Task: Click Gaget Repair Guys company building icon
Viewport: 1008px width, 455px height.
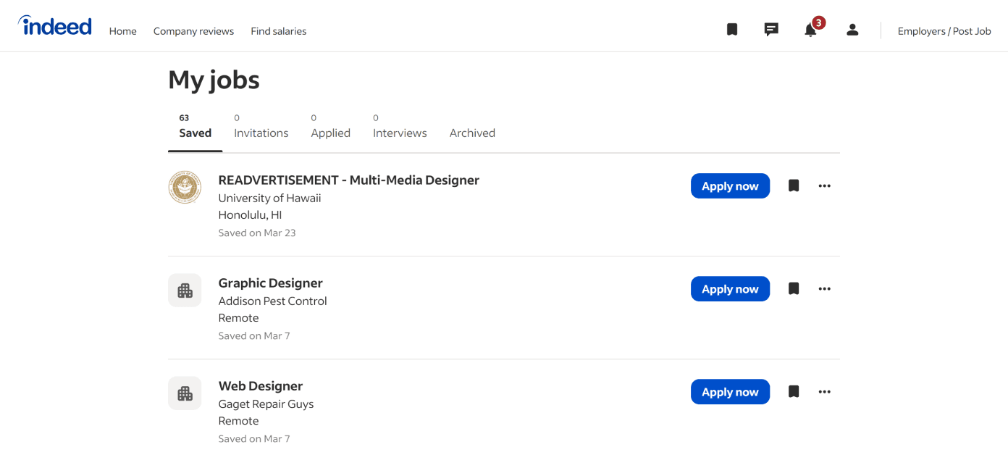Action: coord(185,393)
